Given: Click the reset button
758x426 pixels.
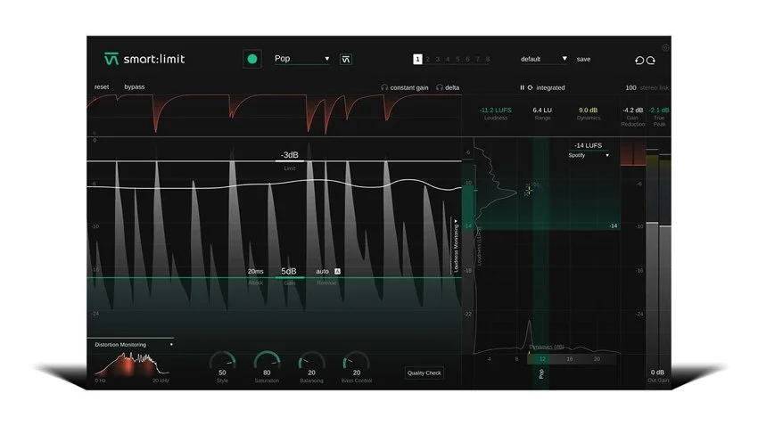Looking at the screenshot, I should [102, 87].
